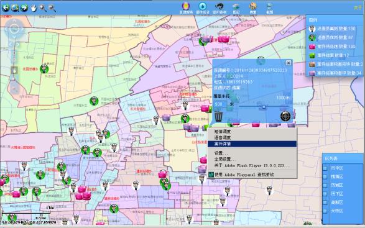365x228 pixels.
Task: Click the round target locate icon in popup
Action: click(285, 116)
